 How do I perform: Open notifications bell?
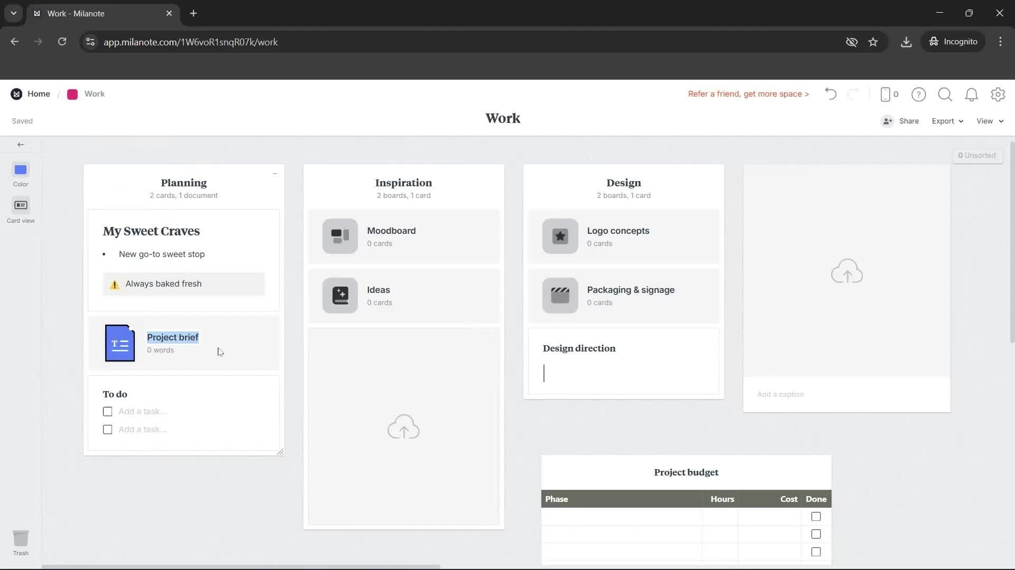972,94
